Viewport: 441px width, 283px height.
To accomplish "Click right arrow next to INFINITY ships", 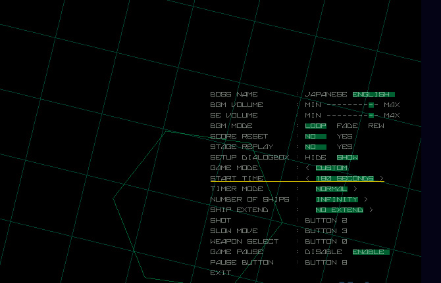I will [x=366, y=200].
